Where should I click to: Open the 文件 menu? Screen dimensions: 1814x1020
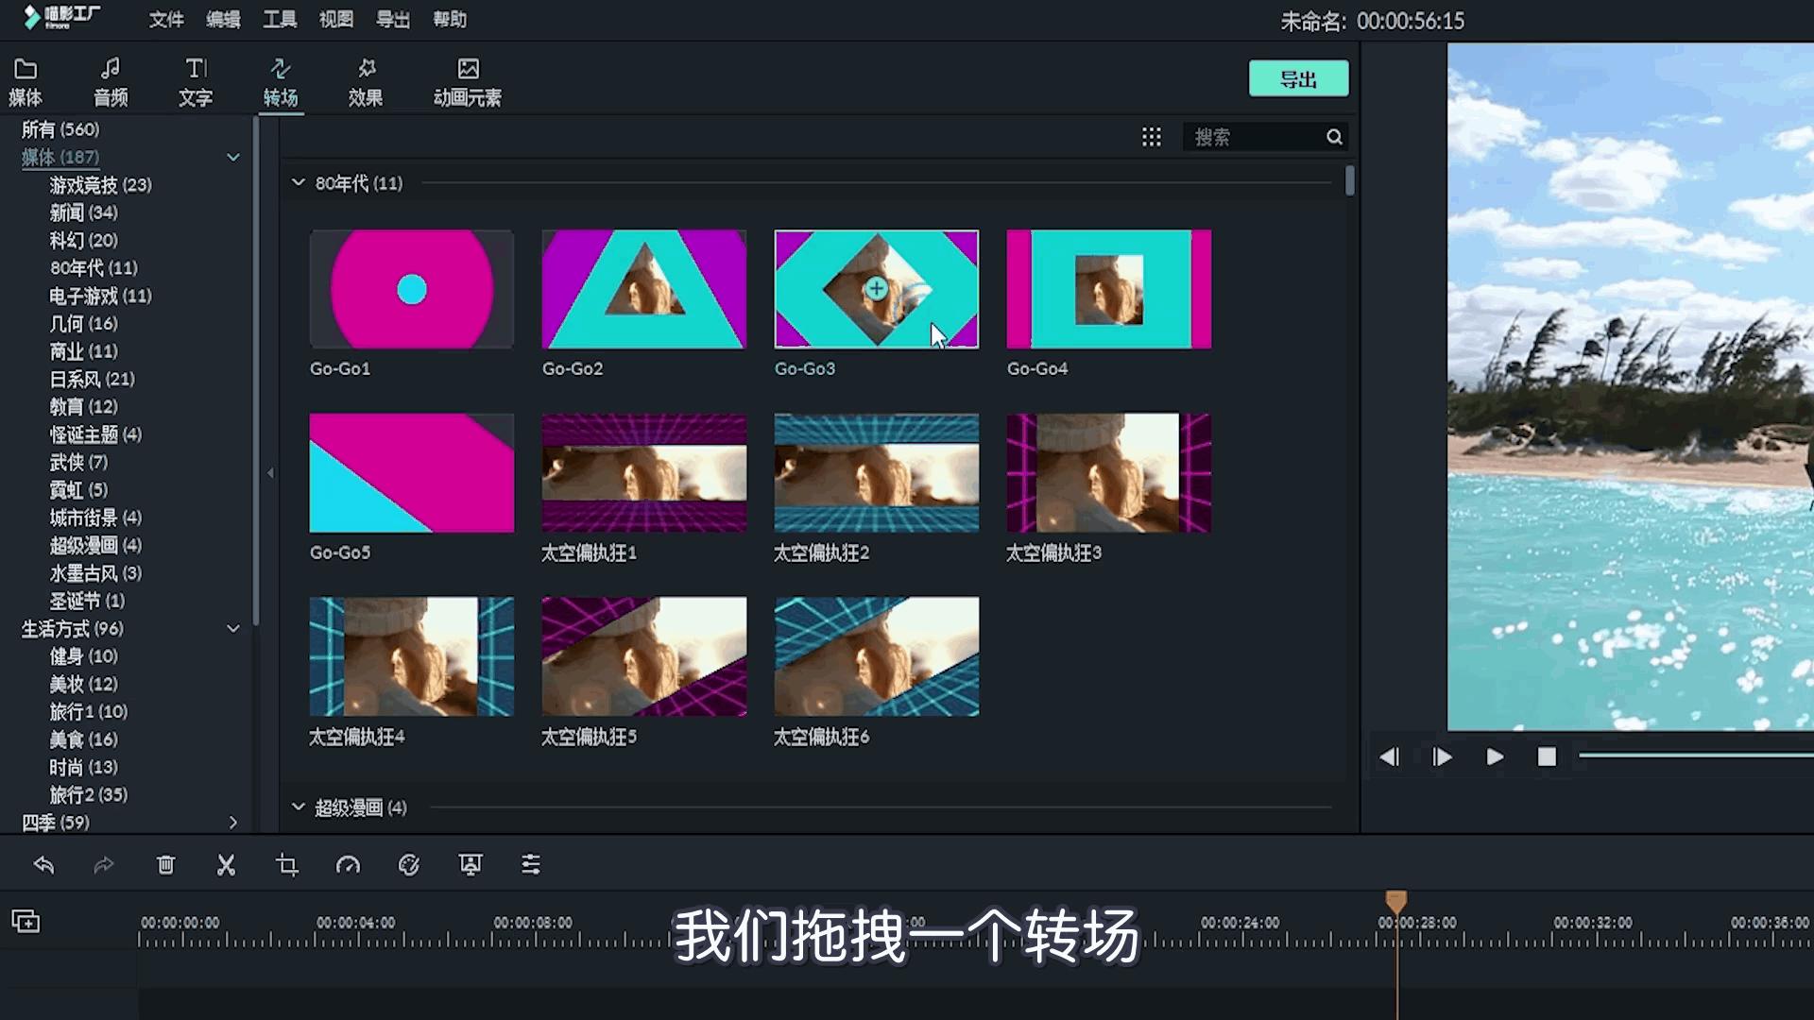pyautogui.click(x=166, y=19)
